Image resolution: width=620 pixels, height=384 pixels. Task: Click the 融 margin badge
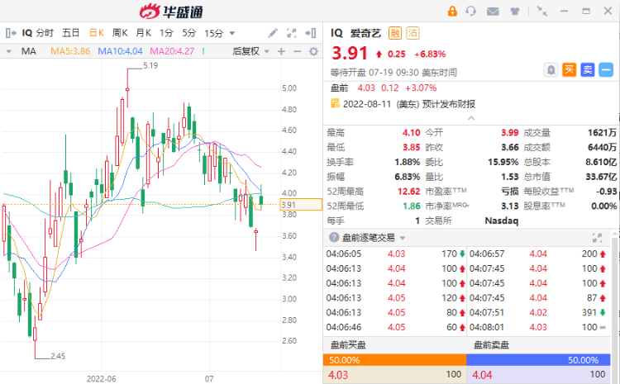[395, 33]
